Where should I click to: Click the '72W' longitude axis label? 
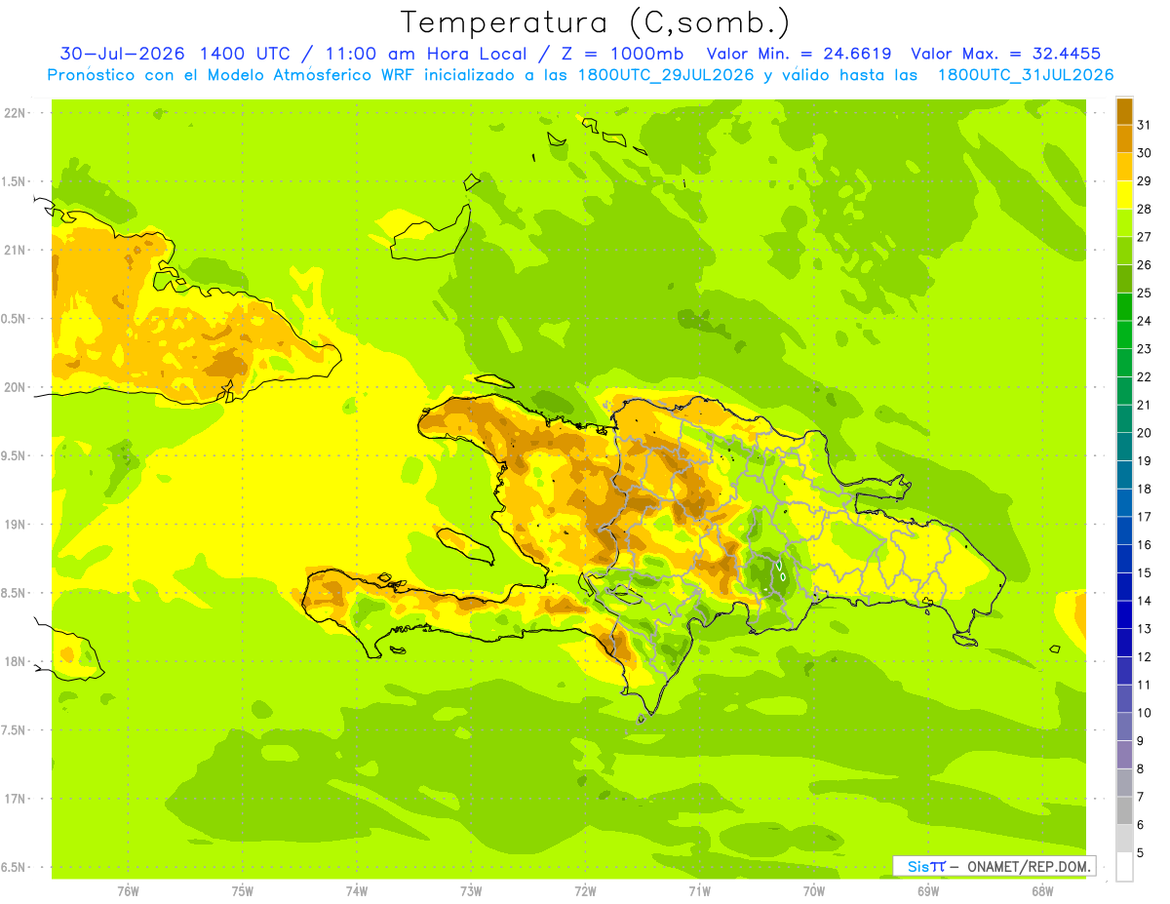[x=585, y=891]
